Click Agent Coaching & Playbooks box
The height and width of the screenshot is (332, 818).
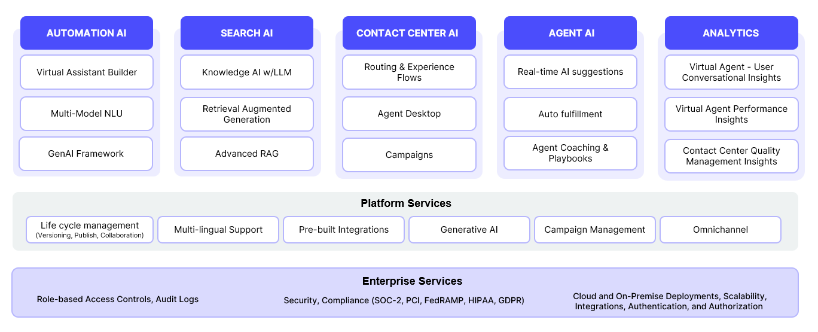coord(570,153)
